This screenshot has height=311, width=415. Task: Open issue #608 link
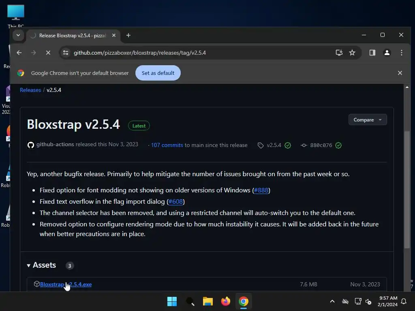[x=175, y=202]
